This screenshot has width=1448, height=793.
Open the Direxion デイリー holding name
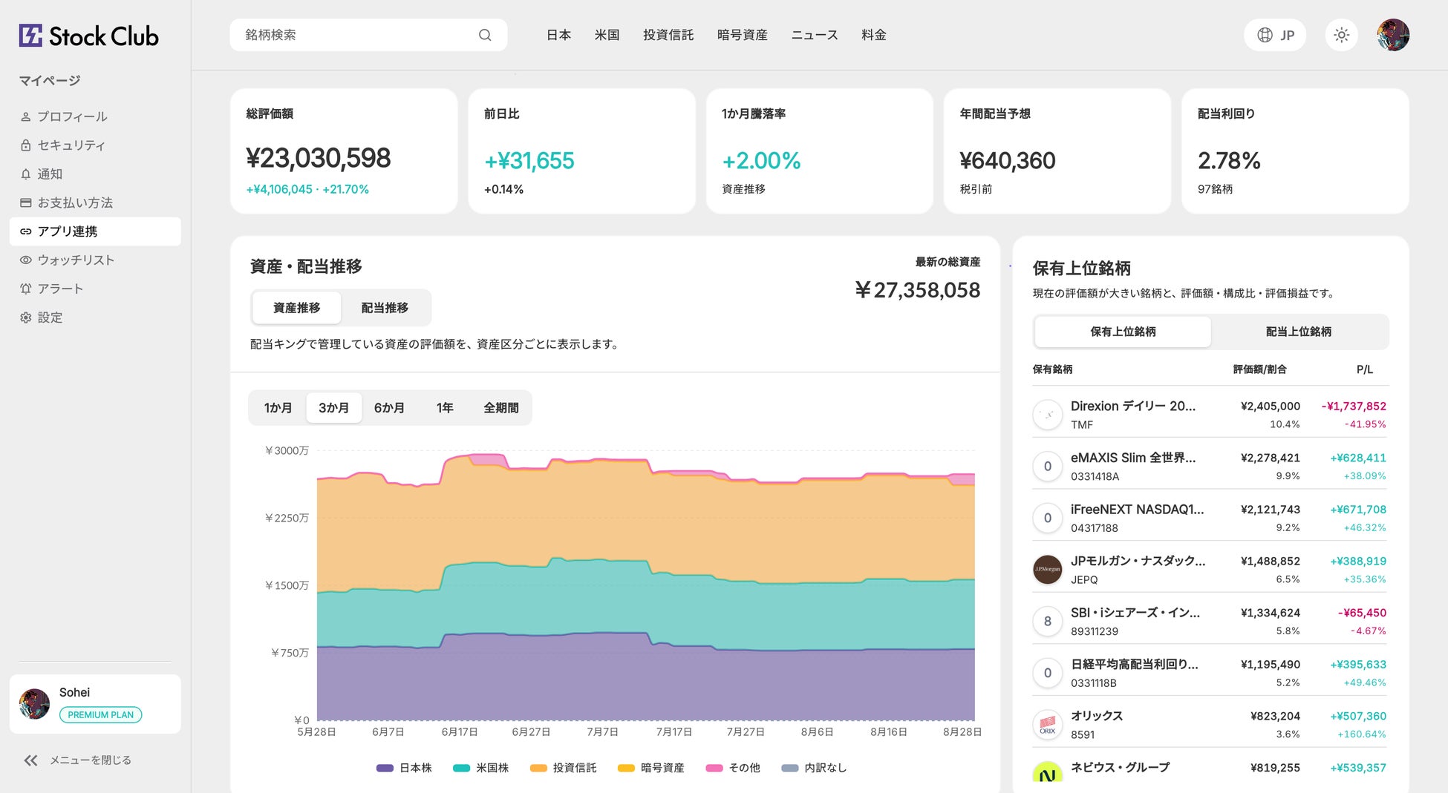click(x=1133, y=406)
